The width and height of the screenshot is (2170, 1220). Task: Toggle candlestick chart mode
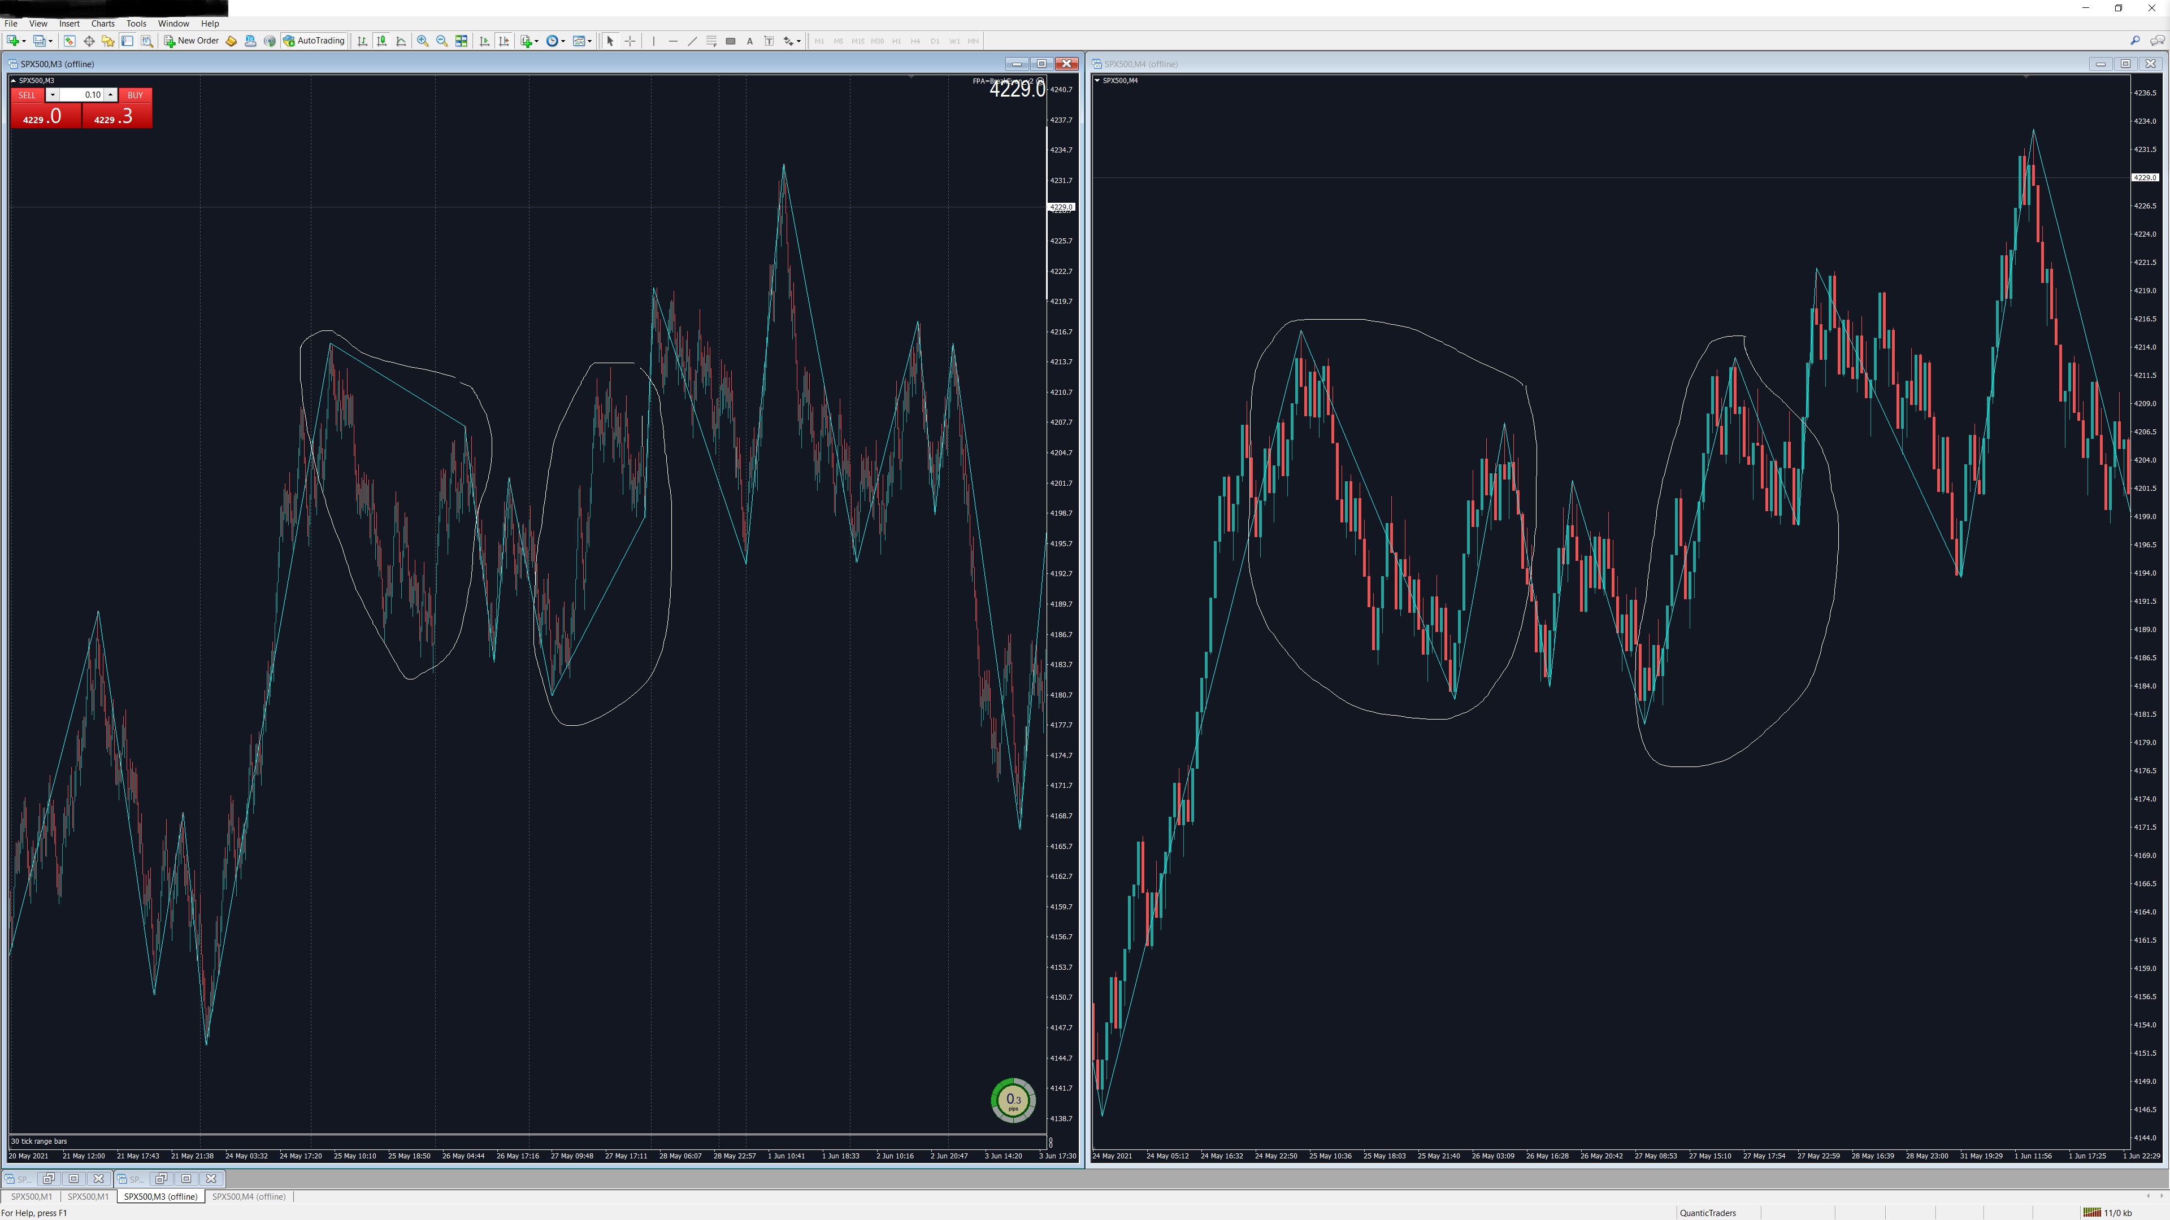coord(381,41)
